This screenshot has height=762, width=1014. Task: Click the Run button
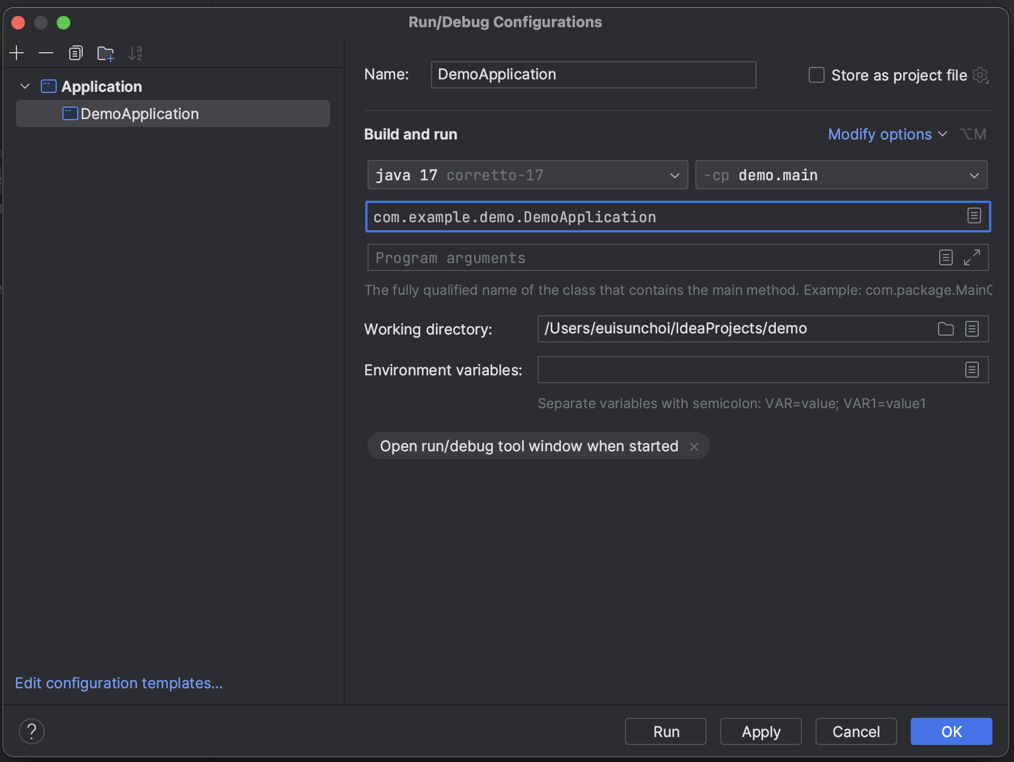pos(666,731)
